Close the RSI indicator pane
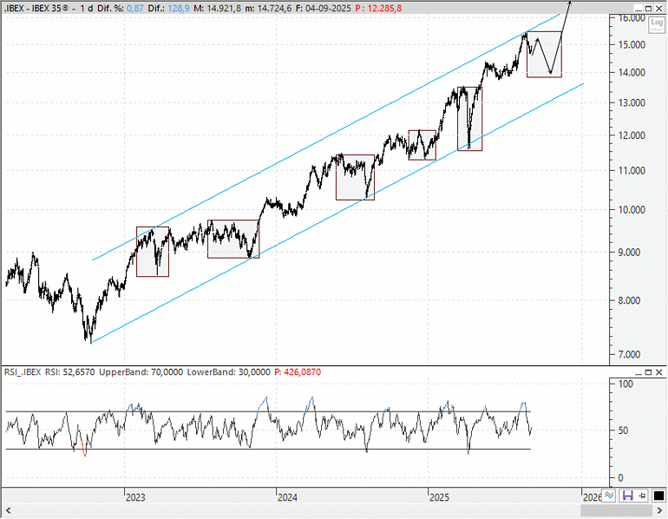Screen dimensions: 668x519 659,372
